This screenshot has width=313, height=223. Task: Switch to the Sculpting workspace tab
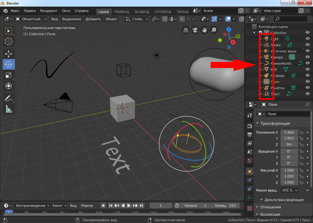(x=142, y=12)
